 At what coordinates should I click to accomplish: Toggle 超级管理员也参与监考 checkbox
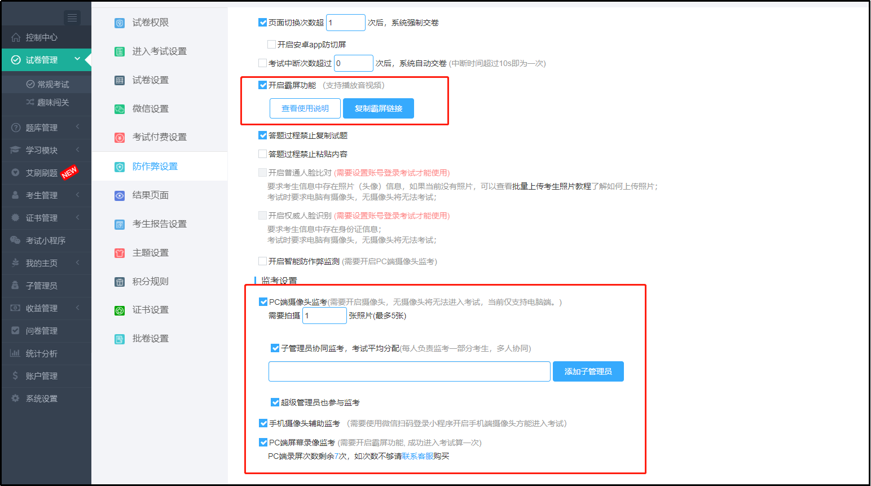pyautogui.click(x=275, y=402)
